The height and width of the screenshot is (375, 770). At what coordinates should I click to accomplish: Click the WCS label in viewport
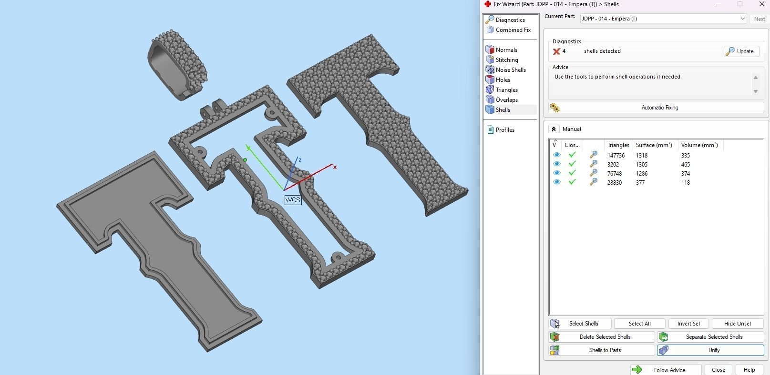293,200
